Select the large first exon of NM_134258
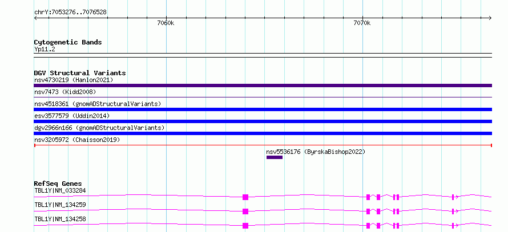This screenshot has width=508, height=232. click(245, 226)
